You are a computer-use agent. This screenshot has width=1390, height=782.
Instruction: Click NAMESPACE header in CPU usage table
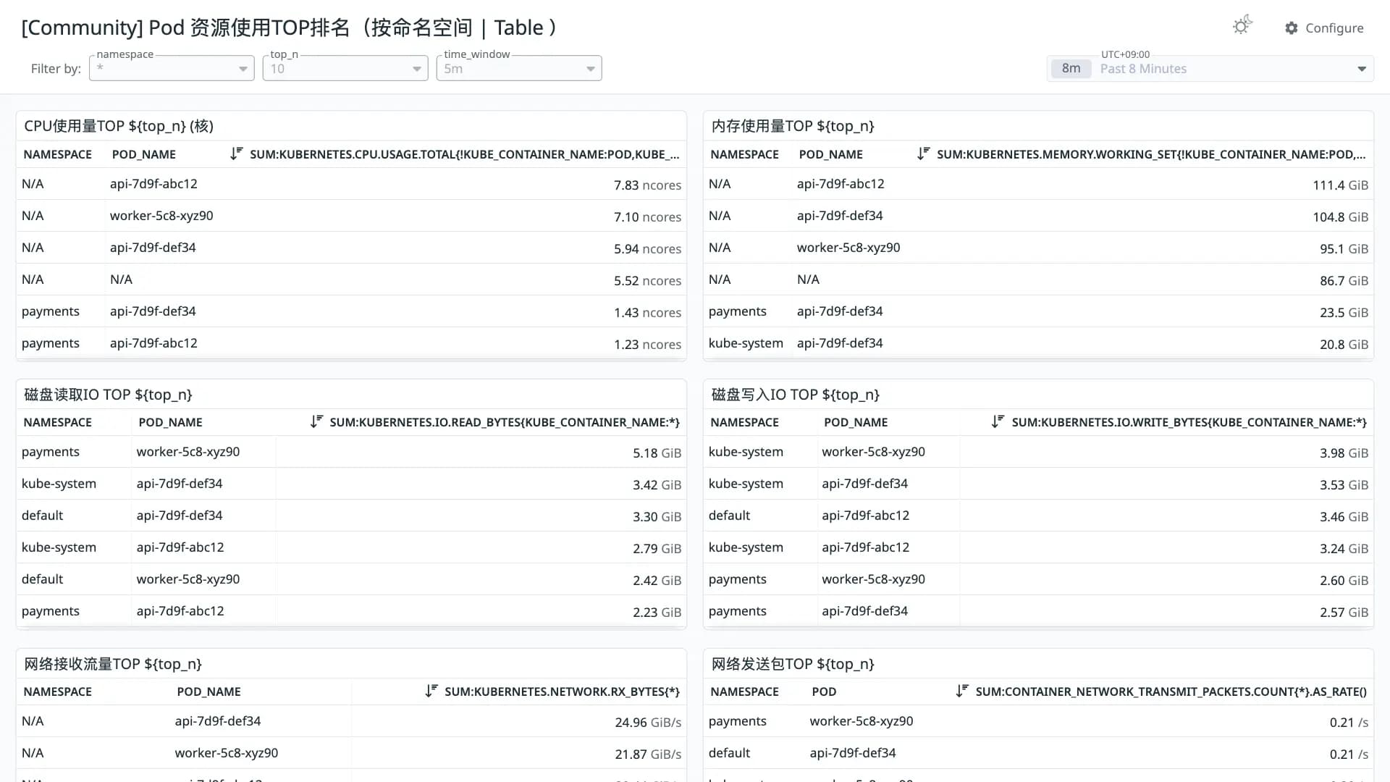(58, 155)
